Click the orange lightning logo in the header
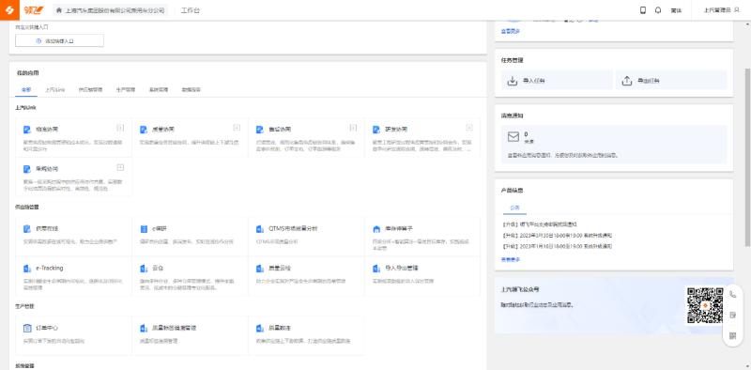 tap(9, 10)
